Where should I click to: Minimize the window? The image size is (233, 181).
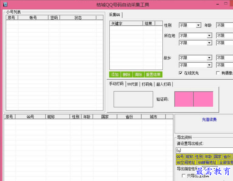point(218,4)
